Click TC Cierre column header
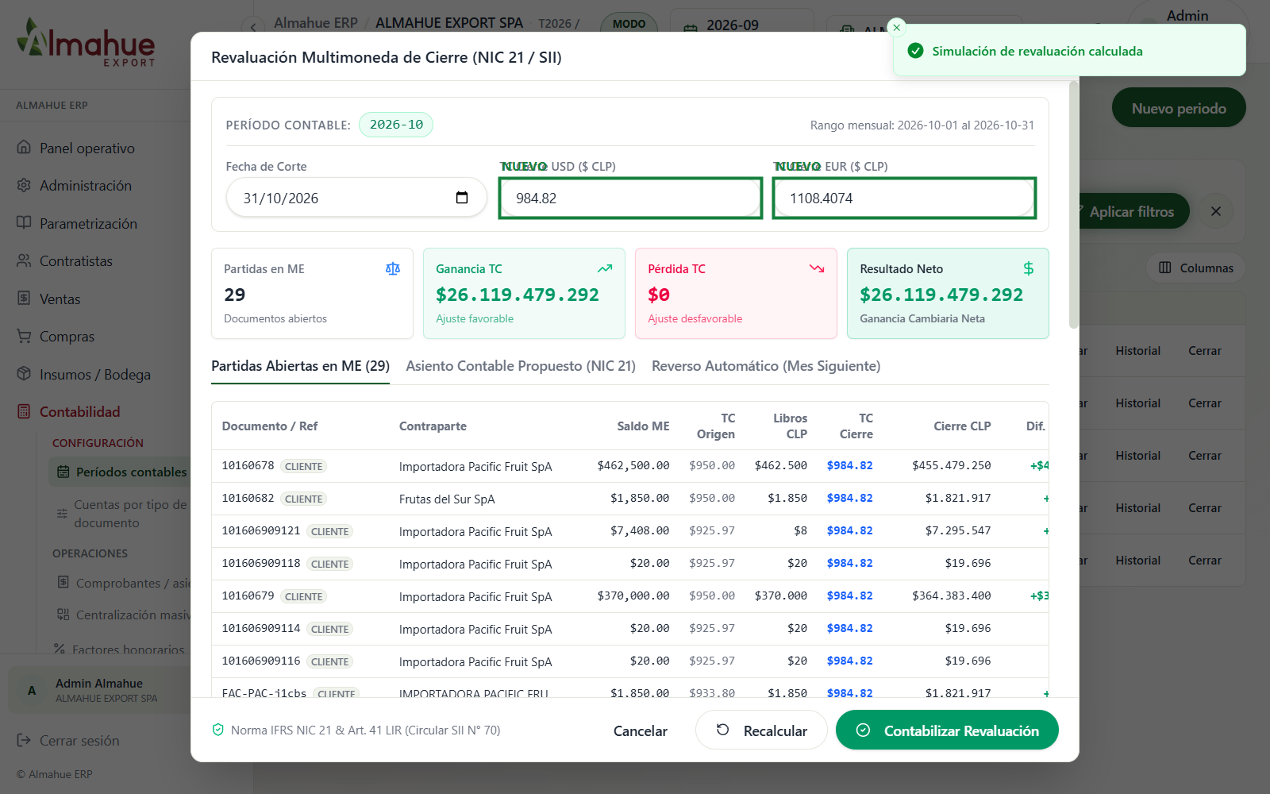Viewport: 1270px width, 794px height. pos(856,426)
